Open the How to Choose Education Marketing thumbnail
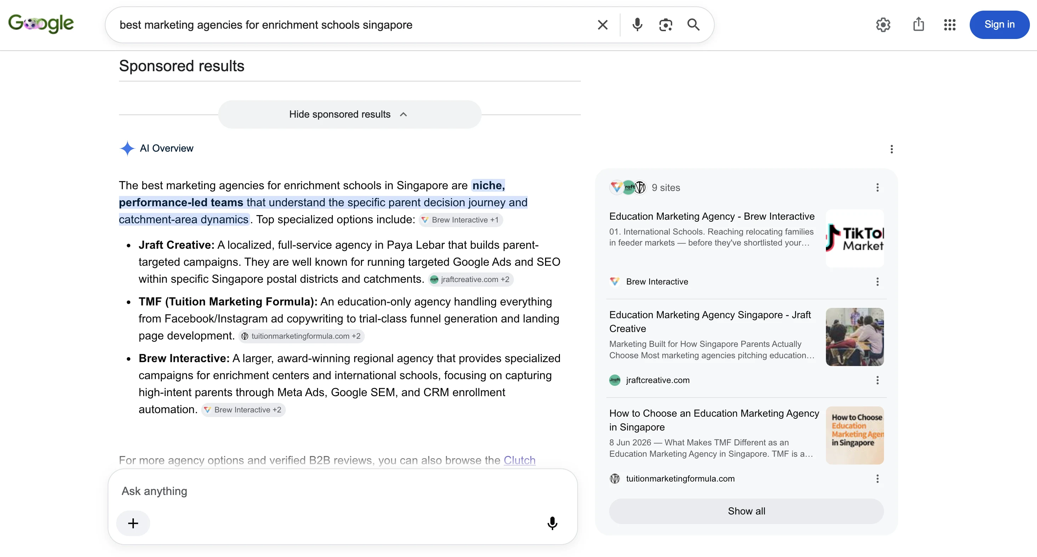The height and width of the screenshot is (557, 1037). pyautogui.click(x=855, y=435)
